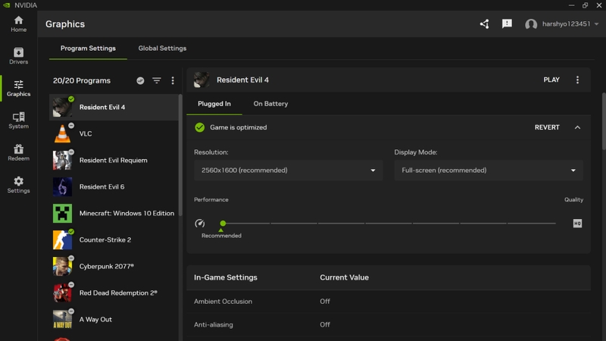
Task: Select the On Battery tab
Action: (270, 104)
